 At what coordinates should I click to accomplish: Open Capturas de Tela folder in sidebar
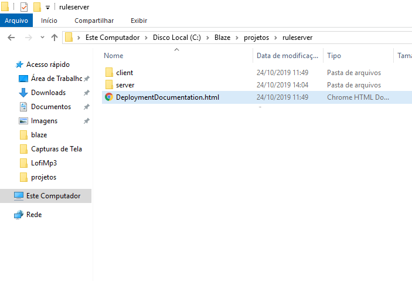click(56, 149)
